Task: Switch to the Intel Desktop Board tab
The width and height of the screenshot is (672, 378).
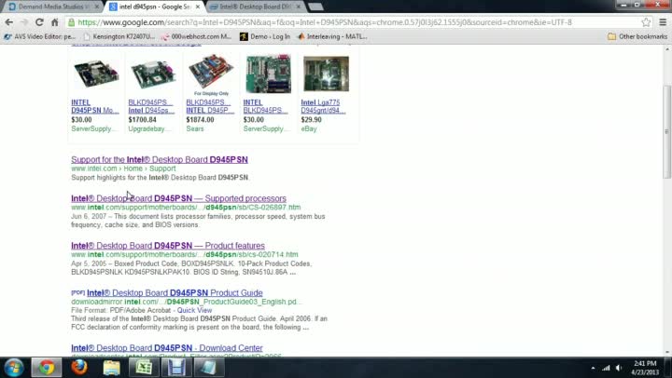Action: click(253, 7)
